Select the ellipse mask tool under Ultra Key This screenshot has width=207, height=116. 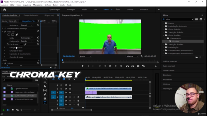click(9, 35)
